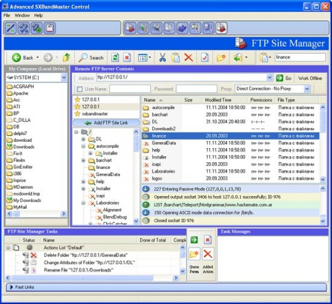The width and height of the screenshot is (332, 304).
Task: Click the Work Offline button
Action: click(310, 78)
